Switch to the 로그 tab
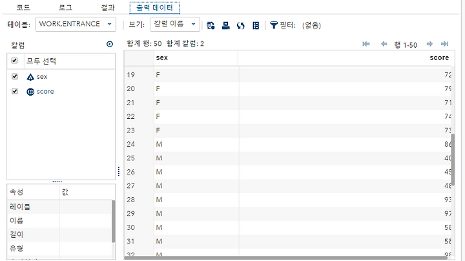The height and width of the screenshot is (261, 465). point(65,7)
